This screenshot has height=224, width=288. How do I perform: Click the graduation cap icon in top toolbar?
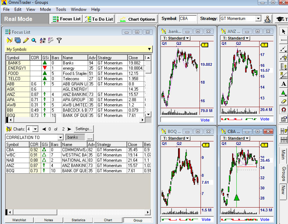point(280,19)
